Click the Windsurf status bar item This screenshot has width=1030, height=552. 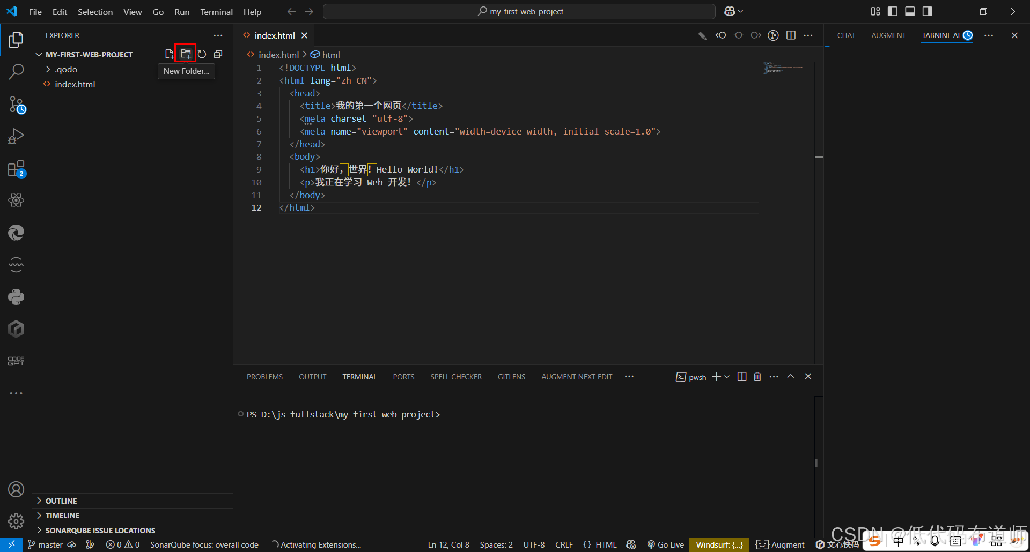719,545
